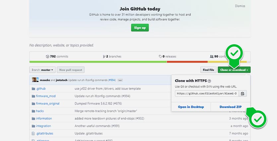View the 792 commits tab
Viewport: 277px width, 141px height.
57,57
